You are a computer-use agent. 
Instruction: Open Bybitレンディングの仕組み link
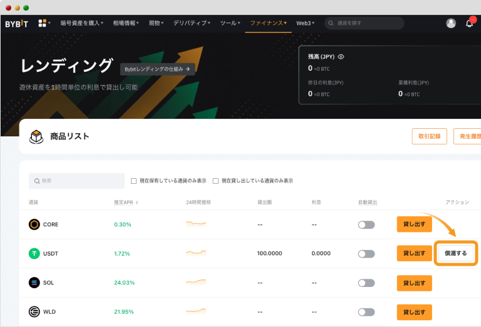point(157,69)
